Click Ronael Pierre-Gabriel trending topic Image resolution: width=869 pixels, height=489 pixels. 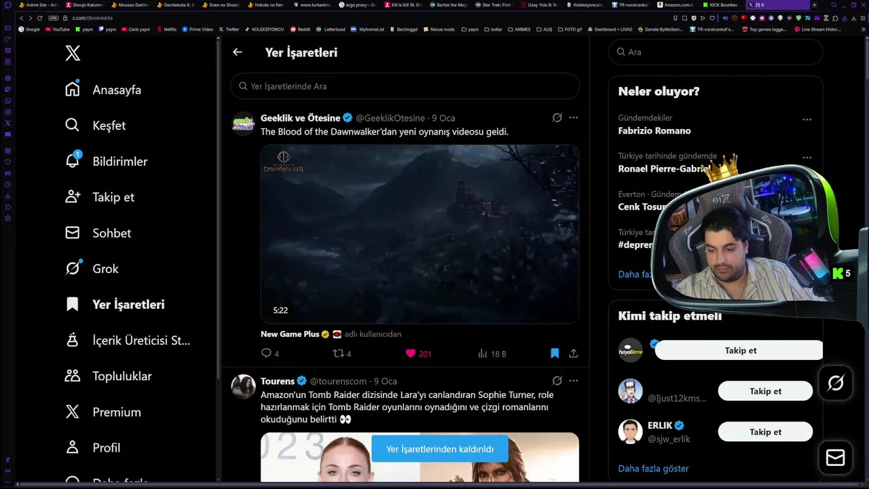click(664, 168)
